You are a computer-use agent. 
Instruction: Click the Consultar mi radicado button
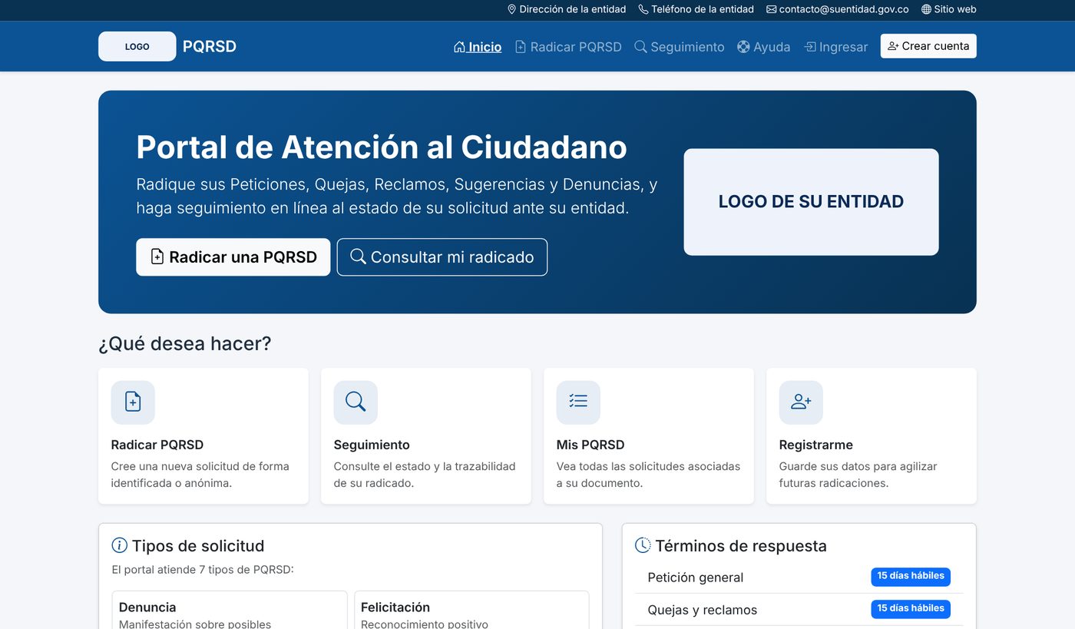442,257
